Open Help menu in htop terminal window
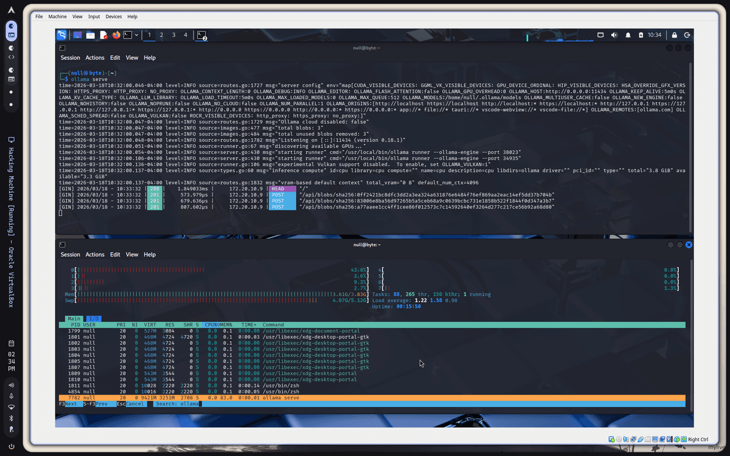The height and width of the screenshot is (456, 730). tap(150, 255)
